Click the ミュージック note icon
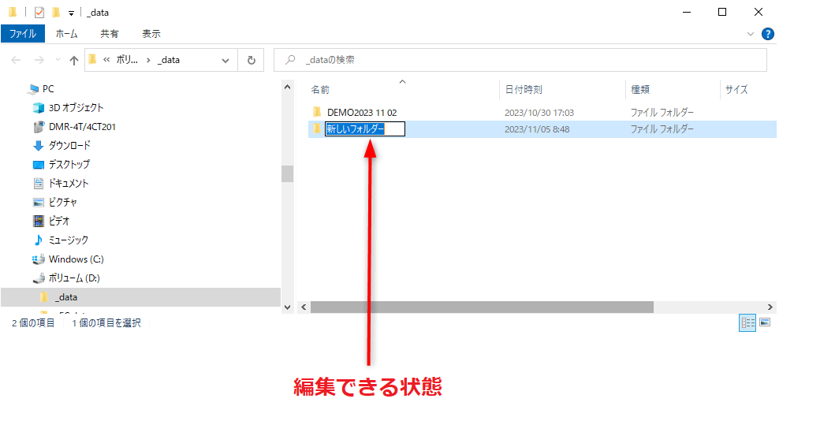 click(x=39, y=240)
